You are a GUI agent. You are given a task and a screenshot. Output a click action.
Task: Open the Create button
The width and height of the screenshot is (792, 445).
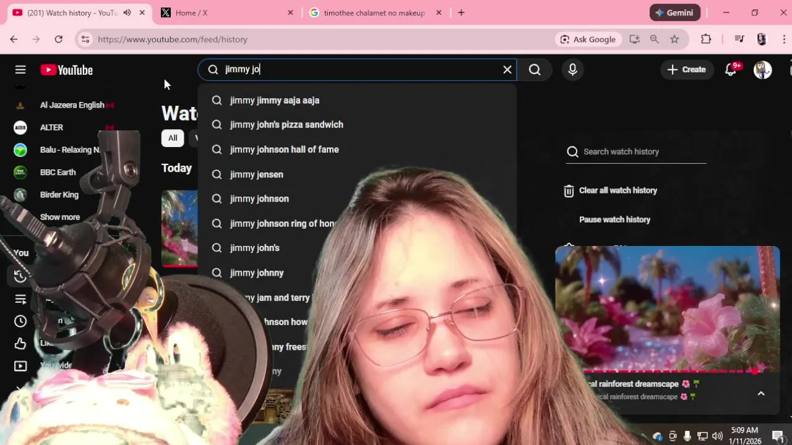point(686,70)
